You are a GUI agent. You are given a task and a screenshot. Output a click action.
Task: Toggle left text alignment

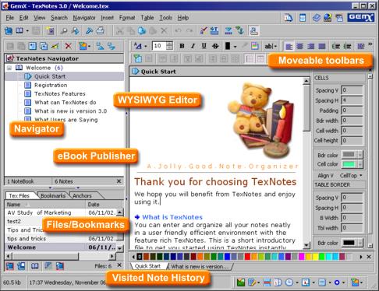289,46
